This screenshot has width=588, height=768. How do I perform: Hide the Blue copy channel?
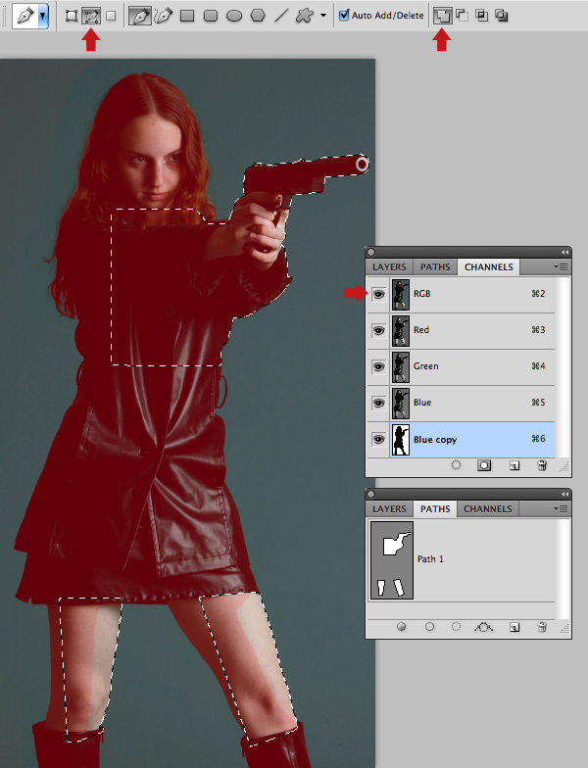[378, 439]
